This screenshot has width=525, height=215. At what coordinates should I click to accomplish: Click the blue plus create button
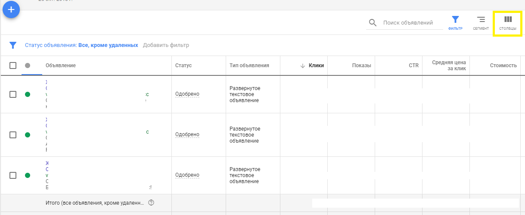[x=11, y=9]
